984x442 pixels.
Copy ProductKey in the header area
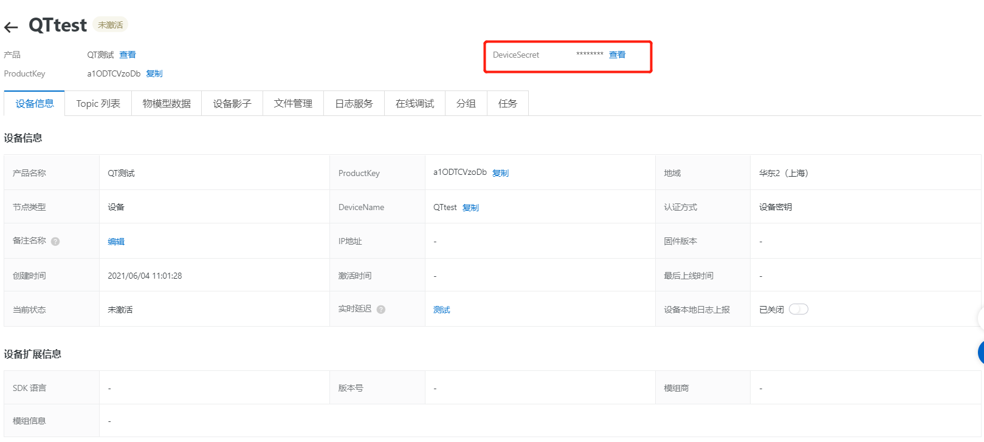pos(154,73)
